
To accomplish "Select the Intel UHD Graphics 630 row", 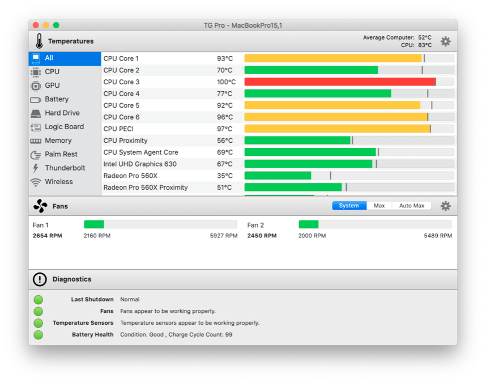I will [x=279, y=164].
